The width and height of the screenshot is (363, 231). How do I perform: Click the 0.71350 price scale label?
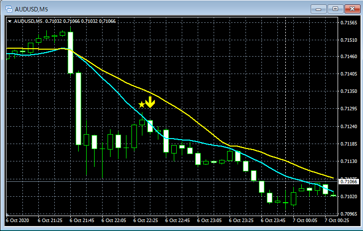(349, 91)
